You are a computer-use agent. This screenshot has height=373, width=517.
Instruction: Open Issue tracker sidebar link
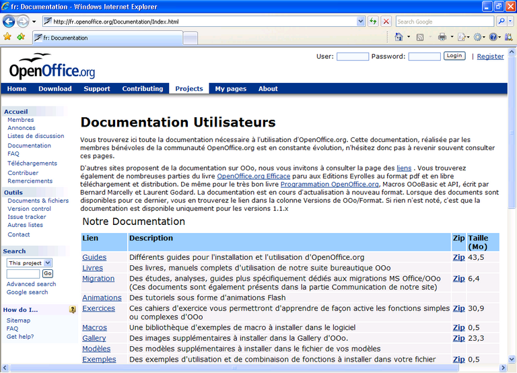[x=27, y=217]
